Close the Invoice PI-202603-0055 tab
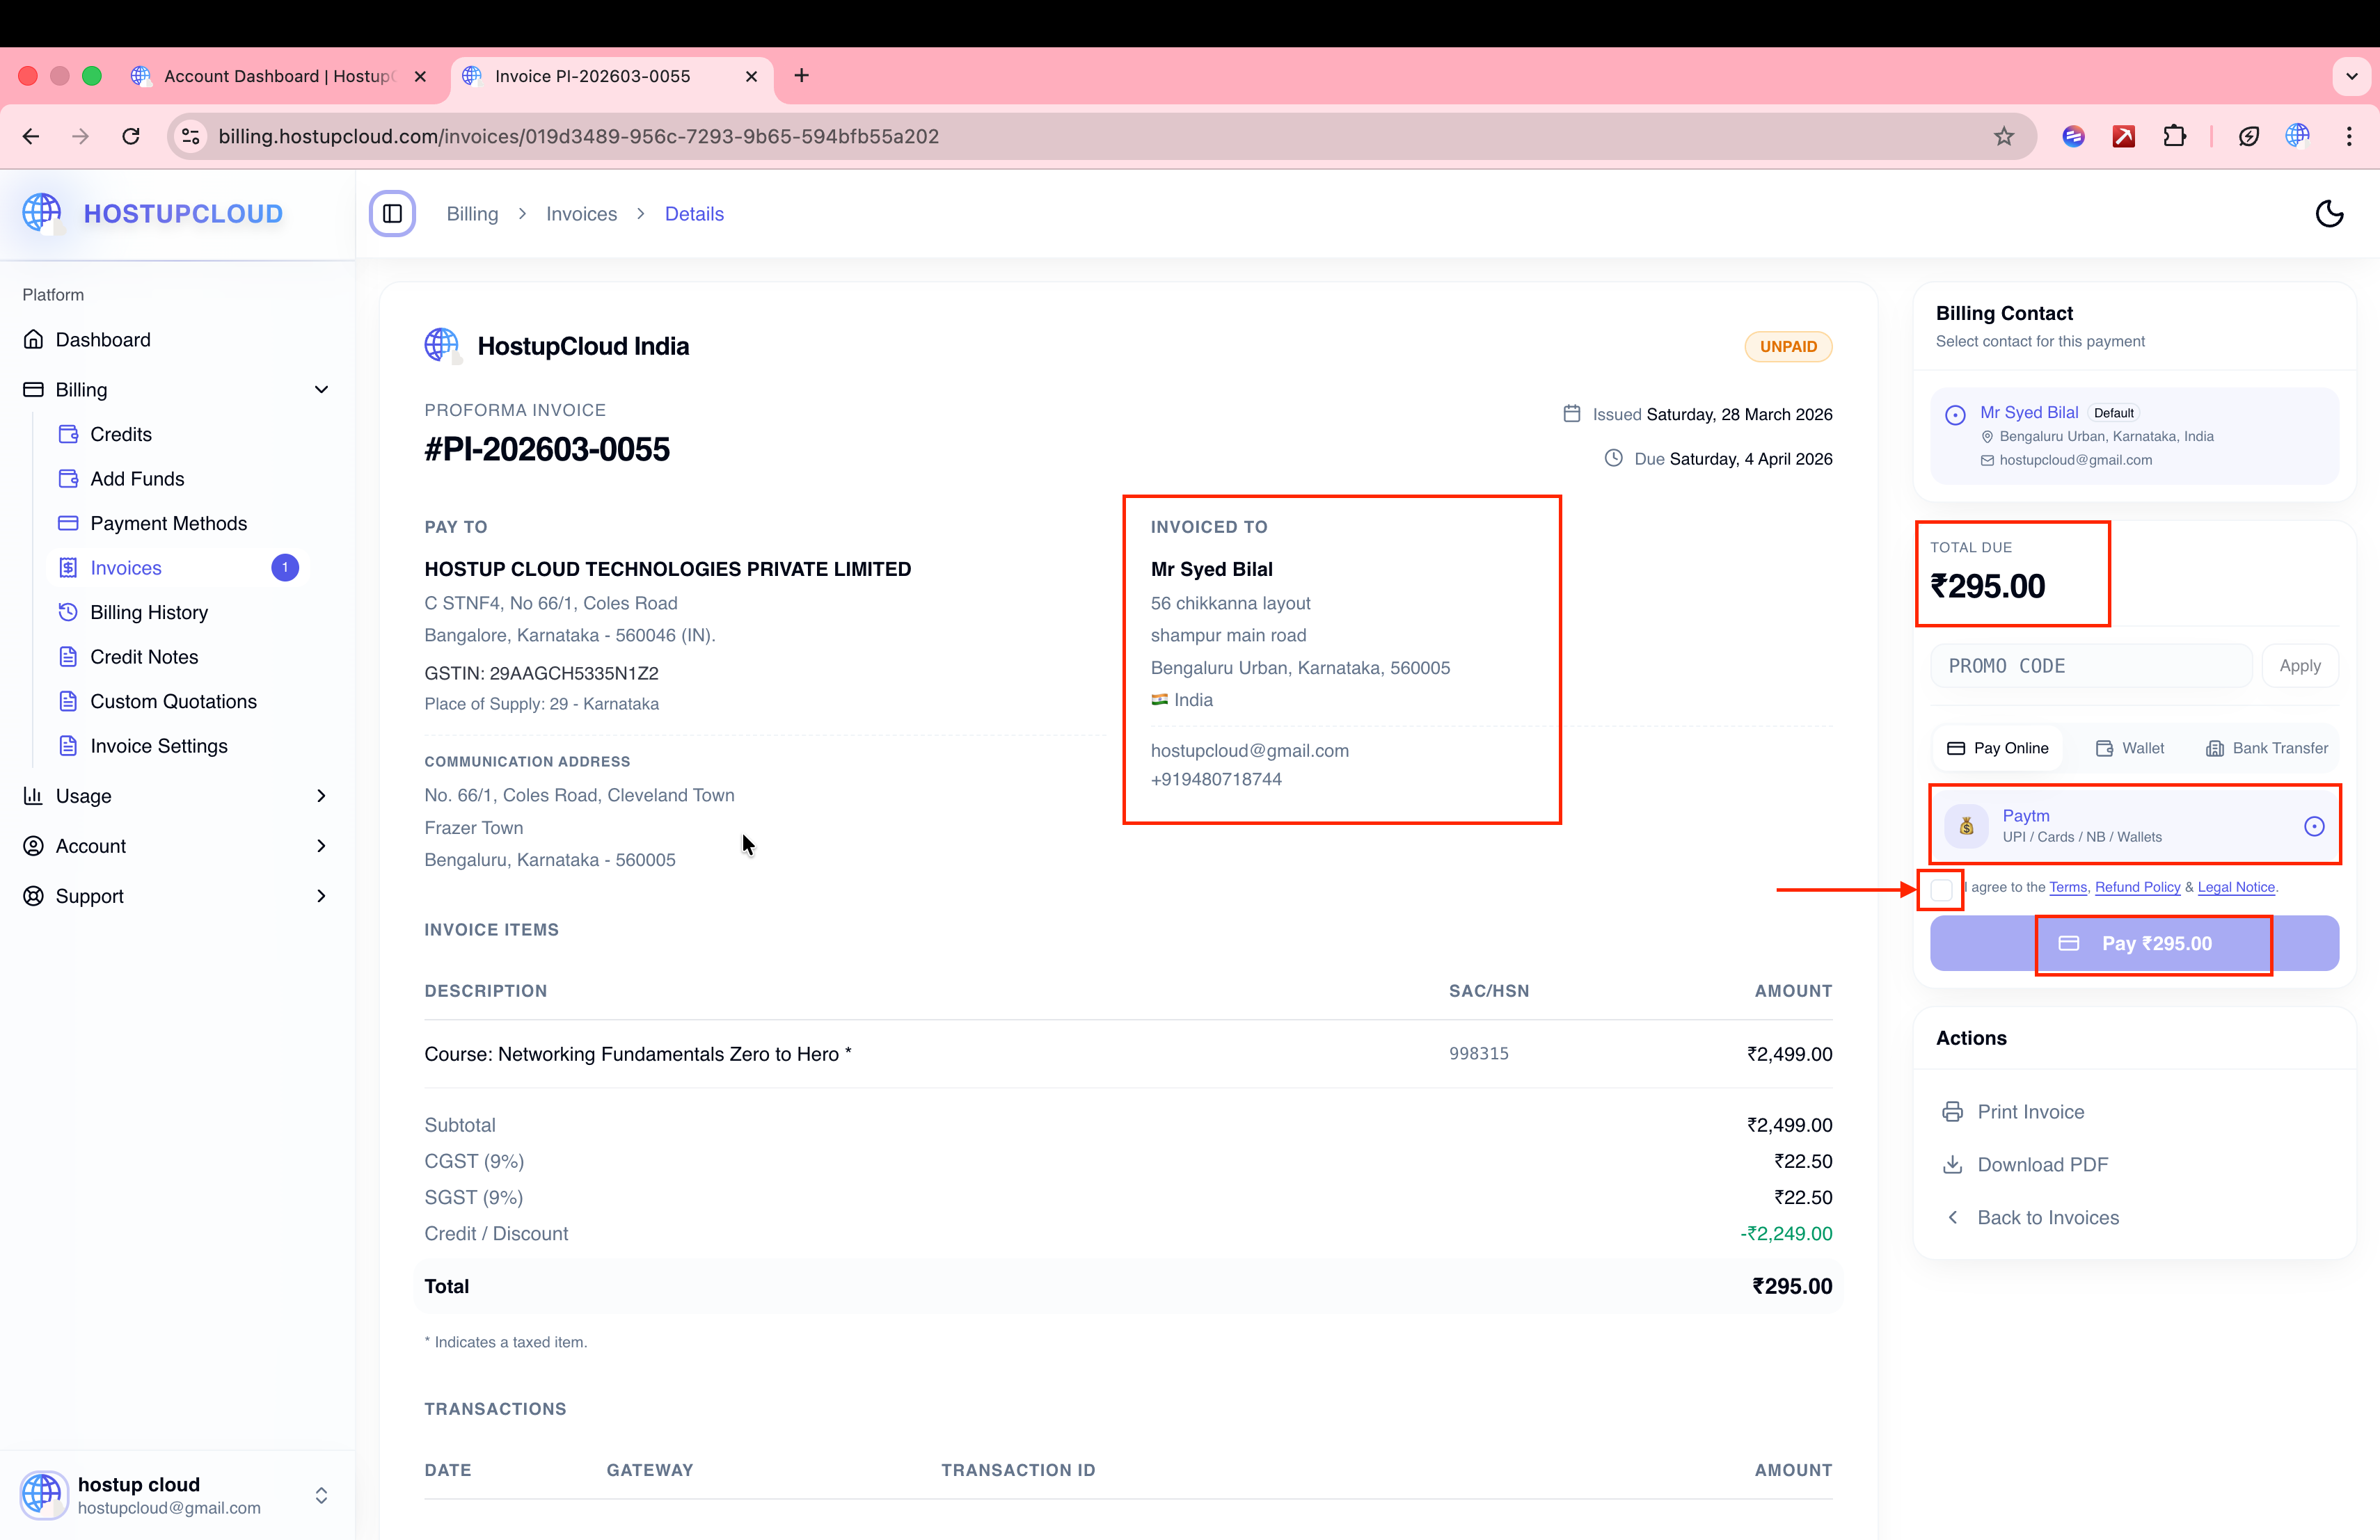Image resolution: width=2380 pixels, height=1540 pixels. tap(751, 76)
